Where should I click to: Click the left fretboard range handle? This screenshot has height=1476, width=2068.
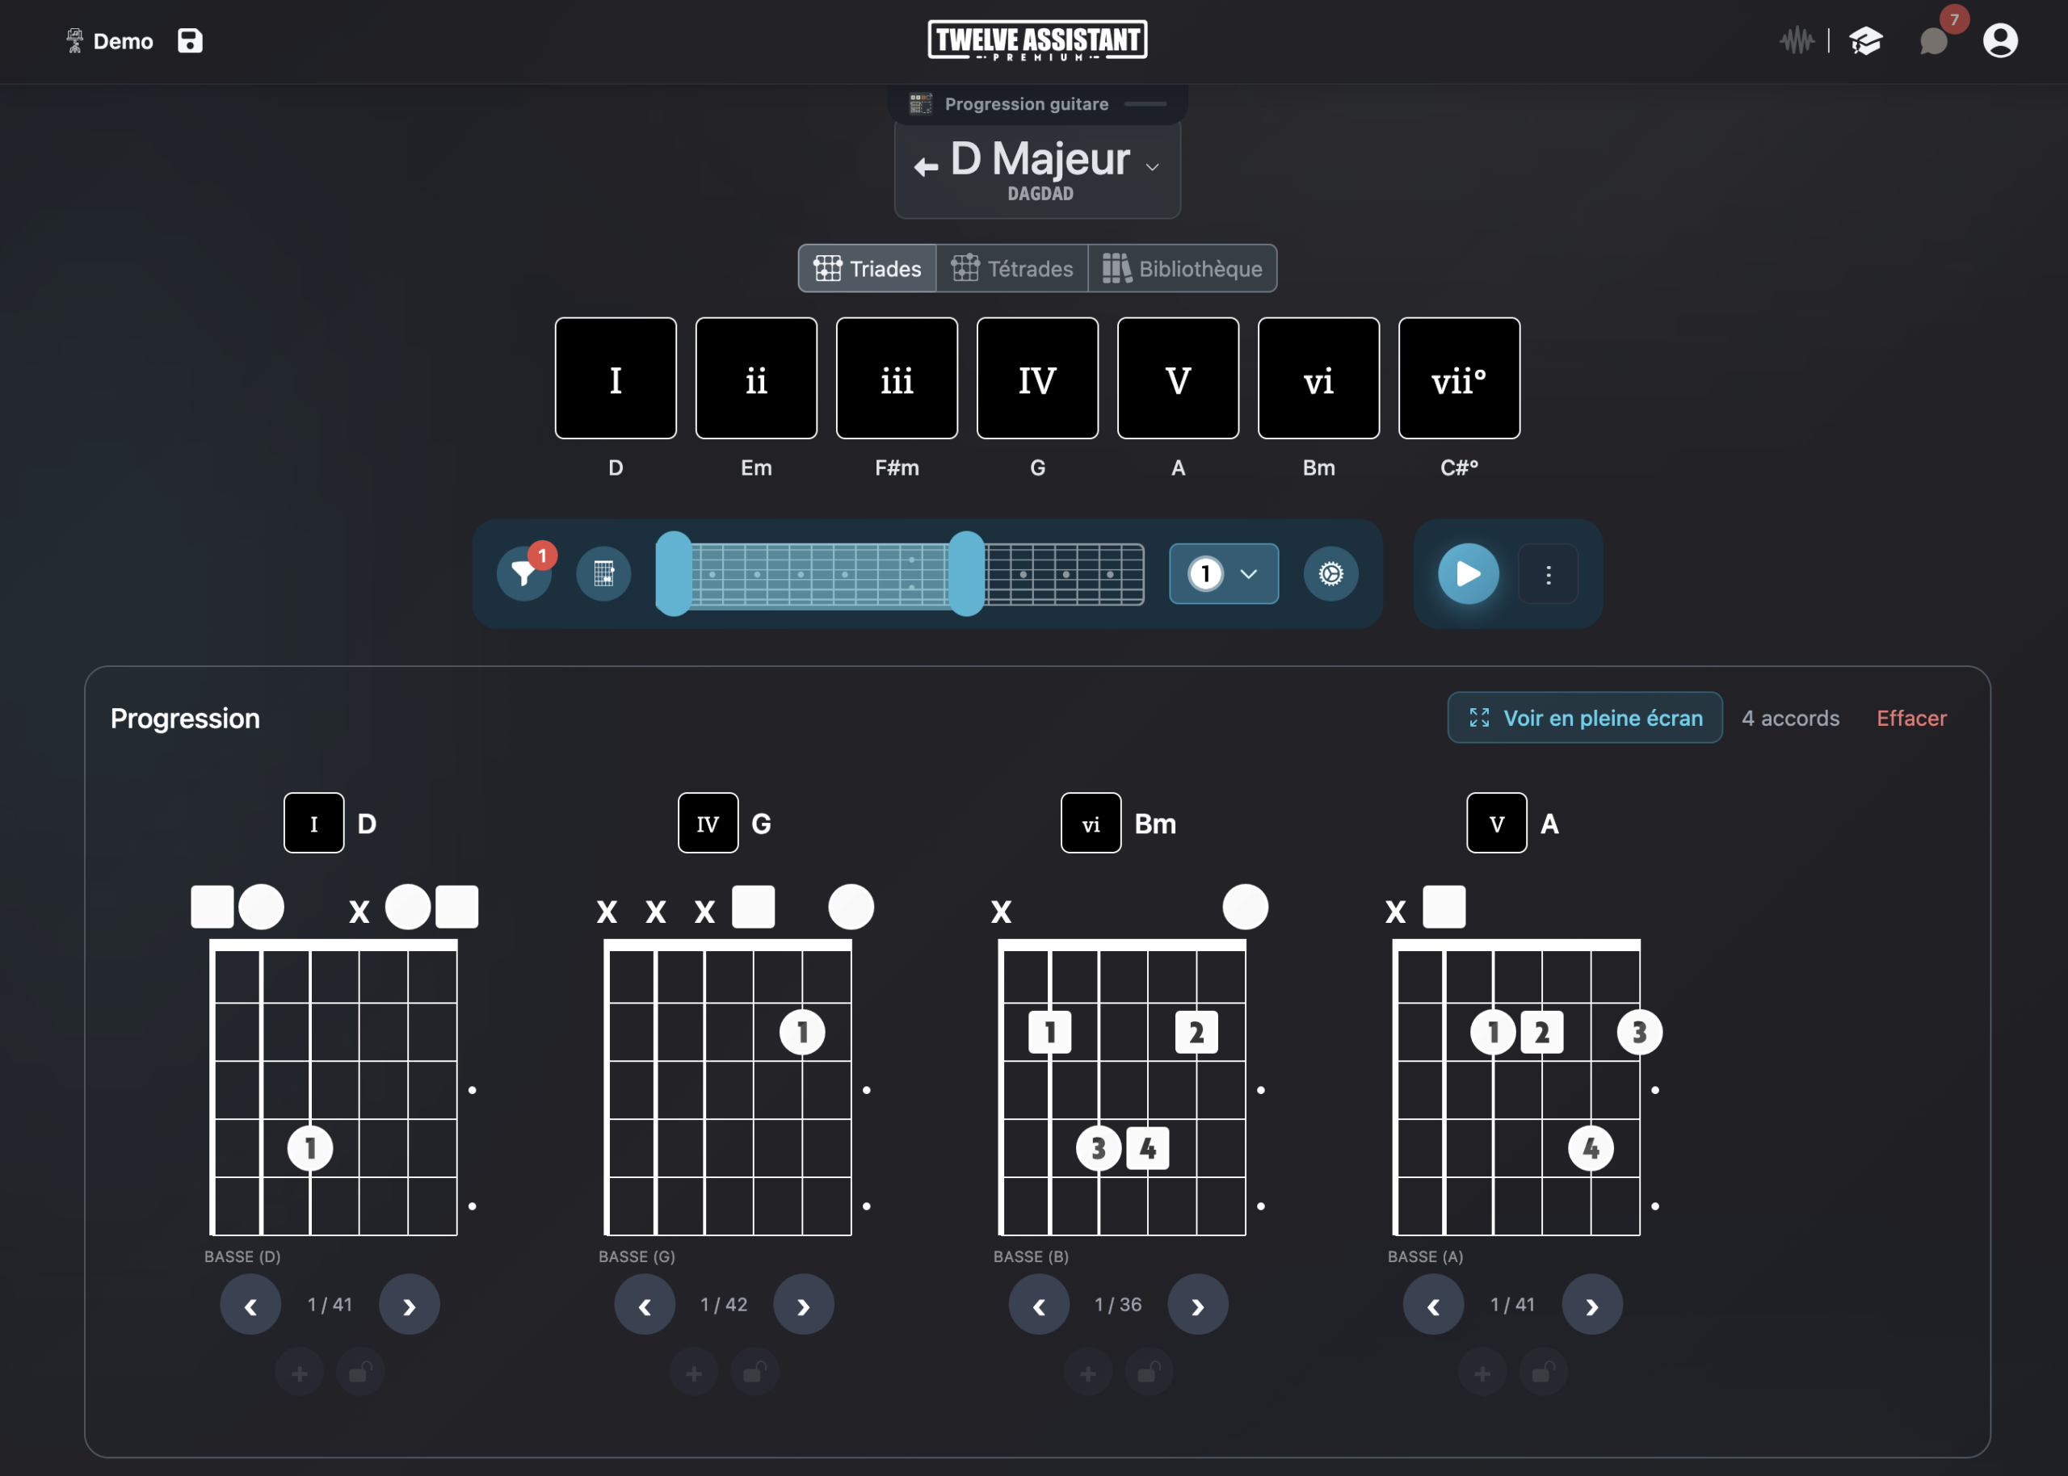(x=674, y=573)
